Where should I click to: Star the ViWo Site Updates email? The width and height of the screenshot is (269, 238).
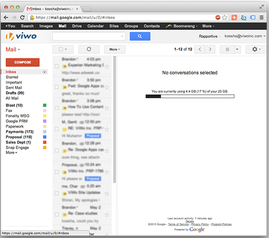pos(107,194)
